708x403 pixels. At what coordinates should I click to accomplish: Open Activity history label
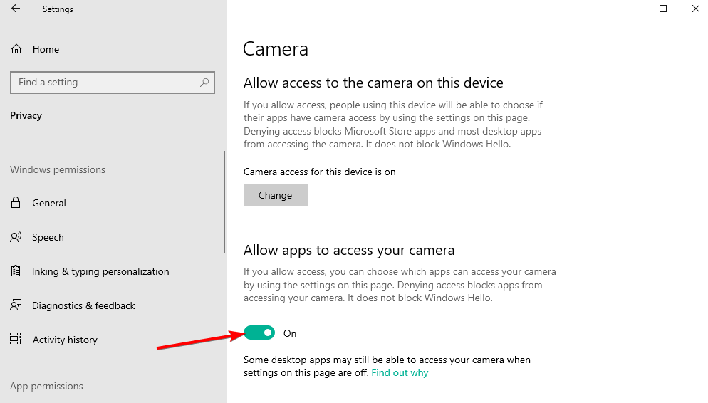[65, 340]
